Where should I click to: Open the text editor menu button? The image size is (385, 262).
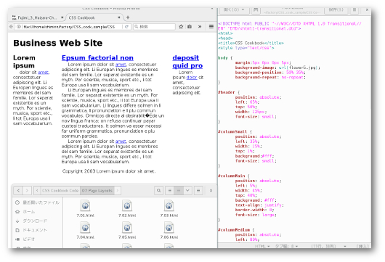[354, 10]
